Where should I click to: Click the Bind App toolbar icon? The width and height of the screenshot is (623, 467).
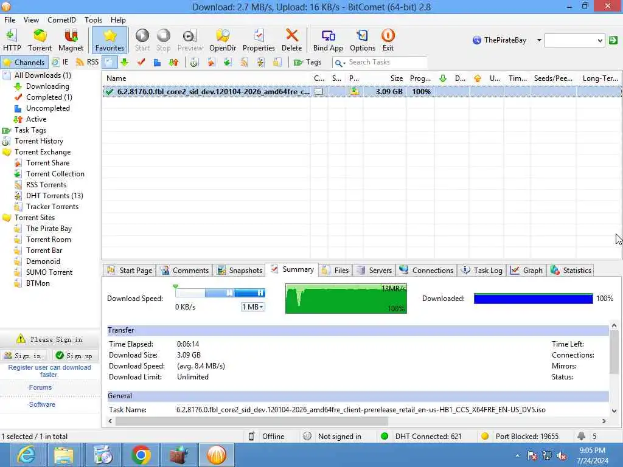[x=328, y=40]
